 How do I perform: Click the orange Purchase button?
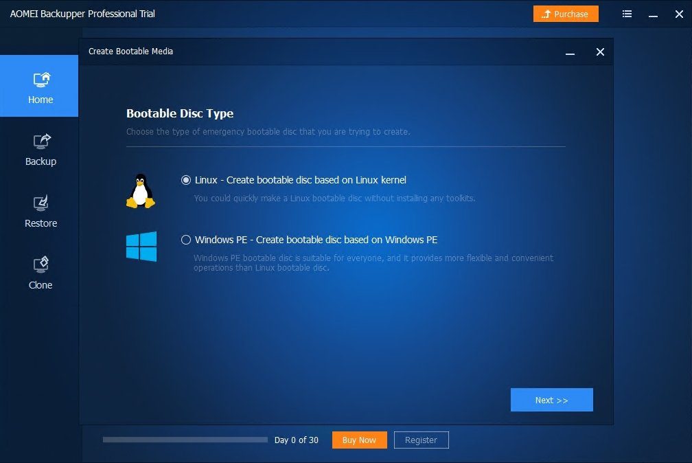coord(566,14)
